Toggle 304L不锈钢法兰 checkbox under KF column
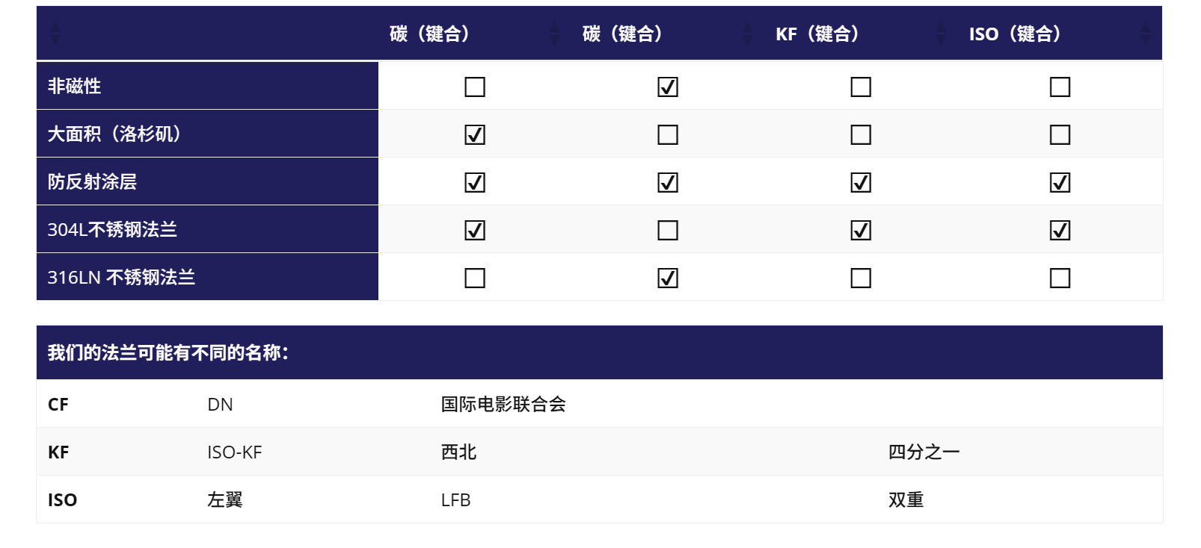Viewport: 1201px width, 548px height. click(861, 231)
